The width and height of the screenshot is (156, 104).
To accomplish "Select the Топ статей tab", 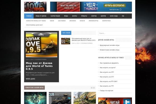I will pos(66,33).
